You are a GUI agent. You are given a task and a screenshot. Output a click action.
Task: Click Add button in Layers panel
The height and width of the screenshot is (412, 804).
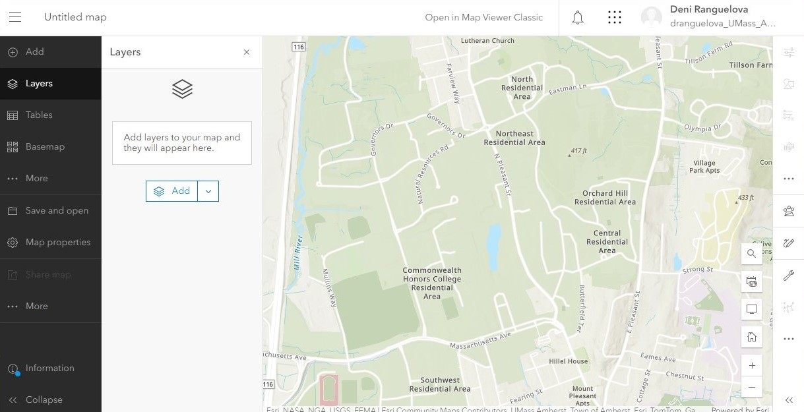(x=171, y=191)
